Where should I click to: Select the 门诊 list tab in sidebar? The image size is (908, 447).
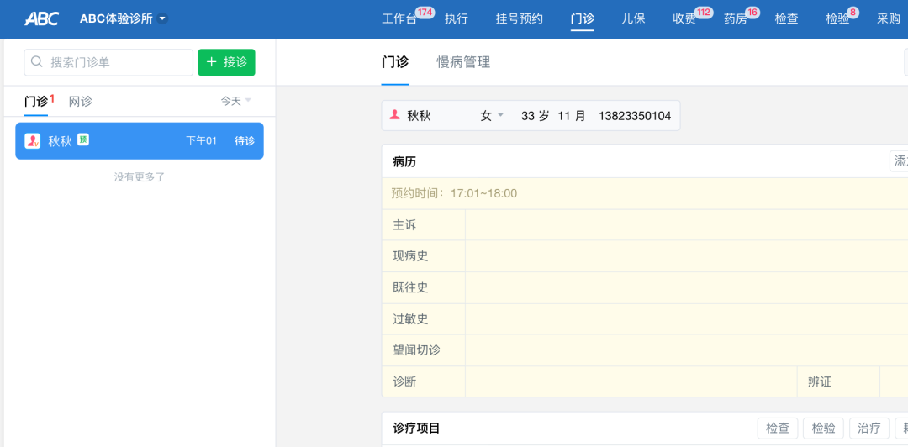tap(36, 102)
